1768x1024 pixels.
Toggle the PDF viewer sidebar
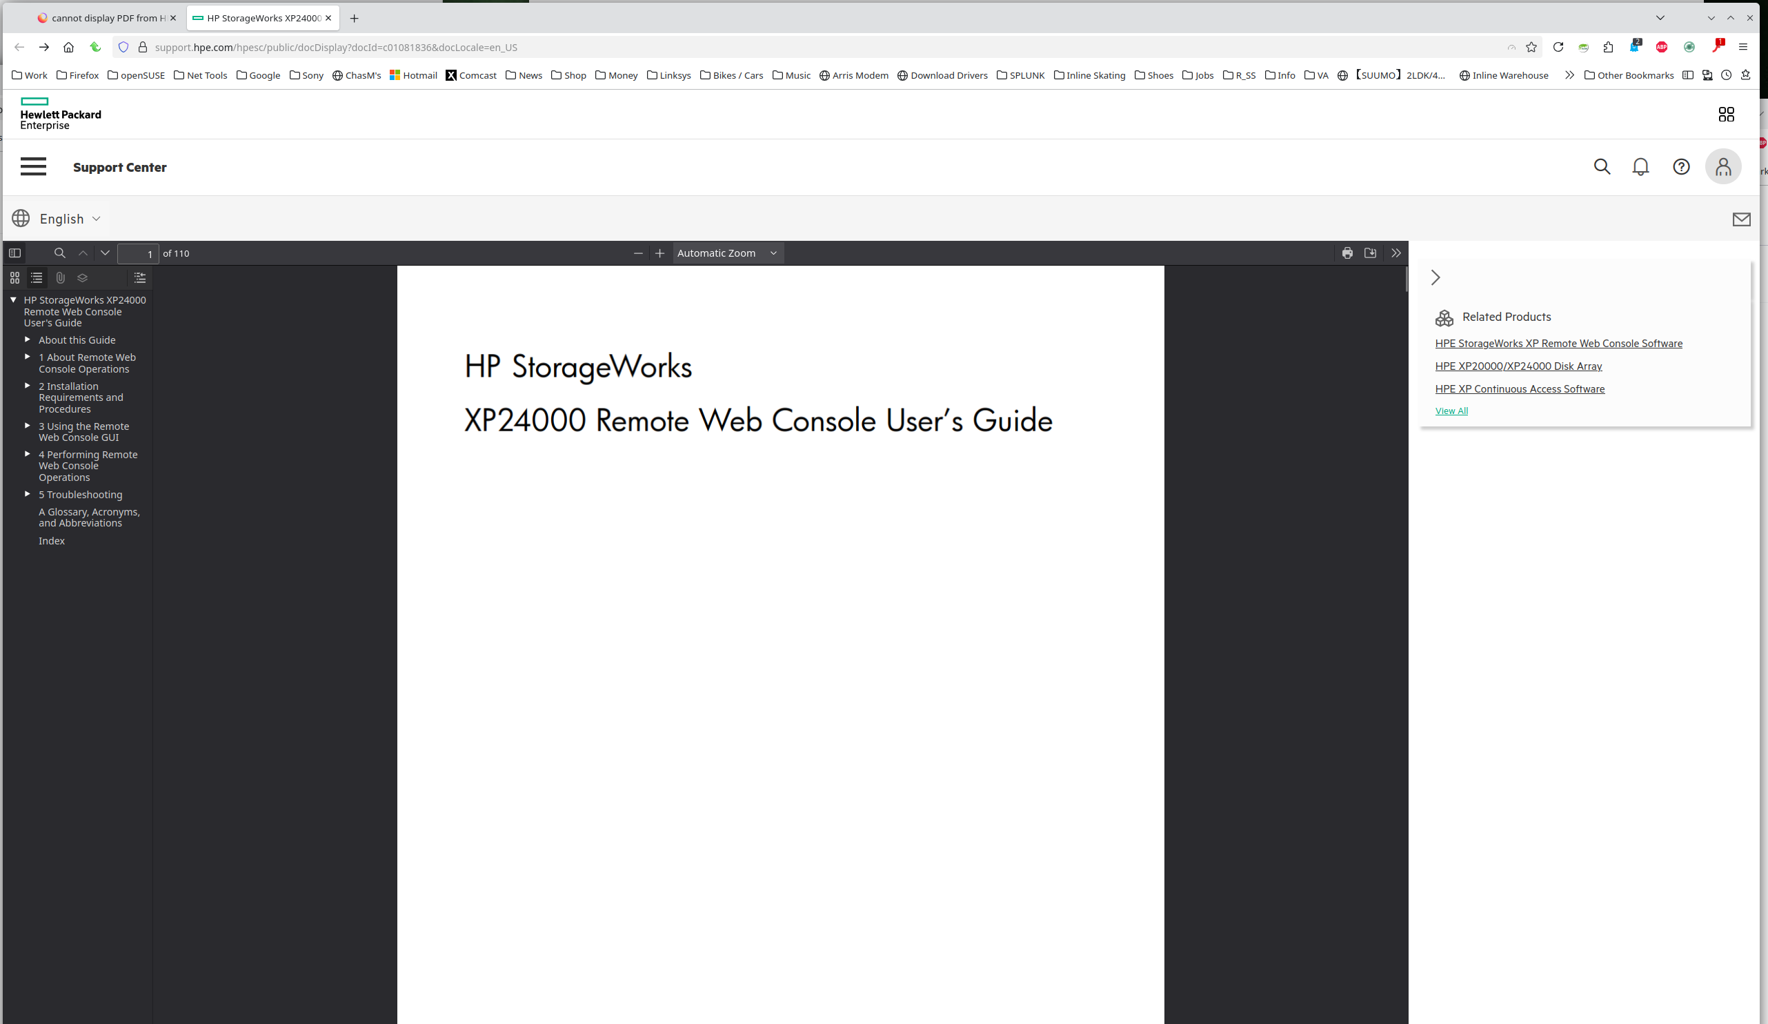14,253
